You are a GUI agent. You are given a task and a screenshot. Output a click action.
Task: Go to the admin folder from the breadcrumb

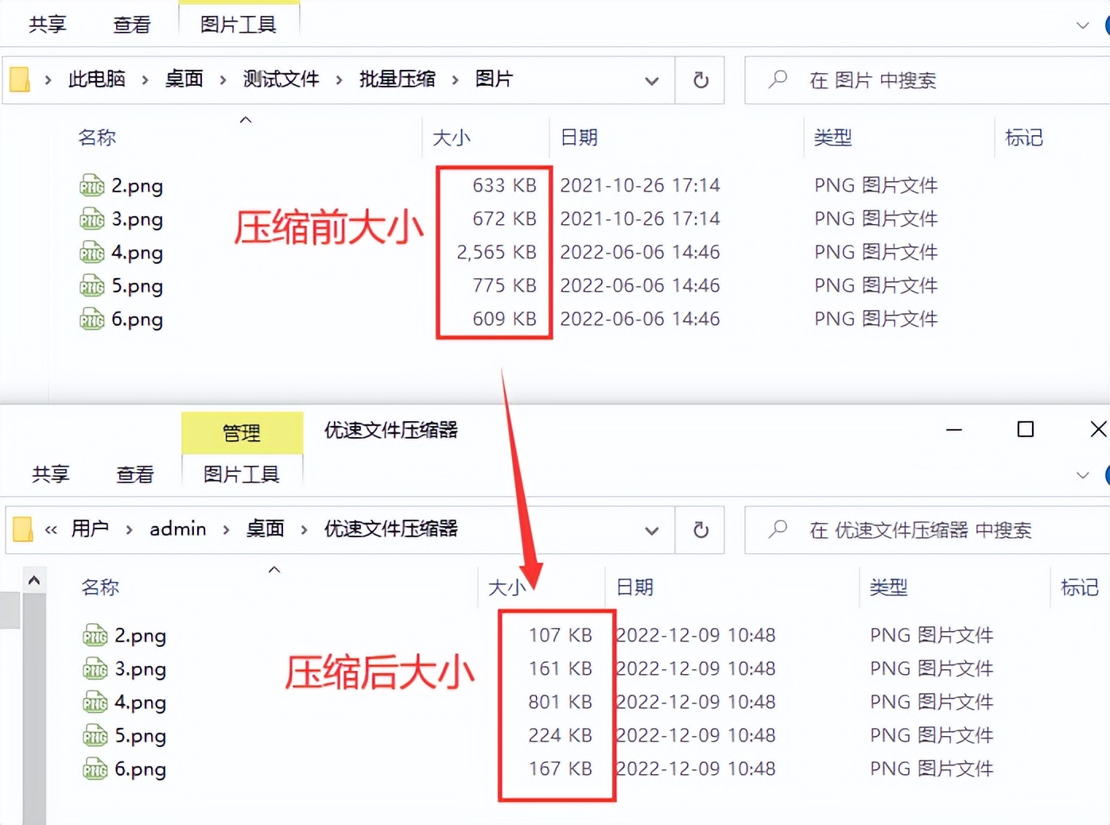click(x=177, y=529)
